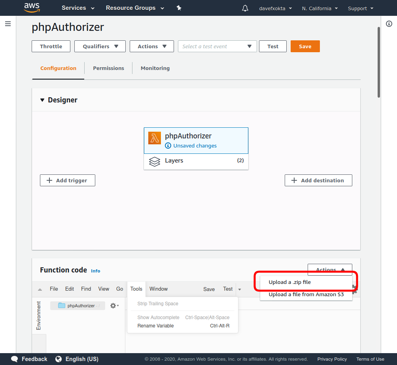Click the info circle icon at right panel
397x365 pixels.
click(x=389, y=24)
